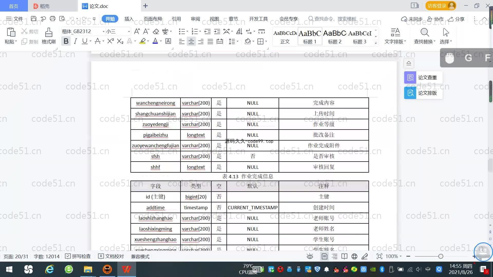
Task: Expand the styles gallery
Action: [x=376, y=43]
